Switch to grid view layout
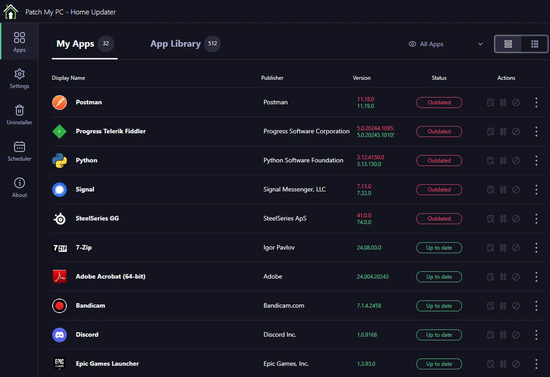 pos(534,44)
